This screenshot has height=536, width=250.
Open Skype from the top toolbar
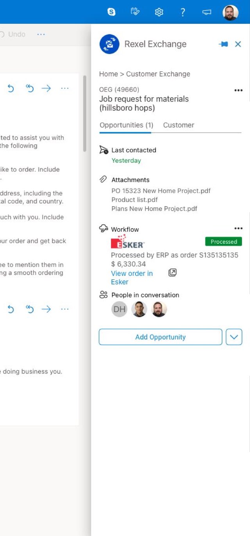[112, 12]
